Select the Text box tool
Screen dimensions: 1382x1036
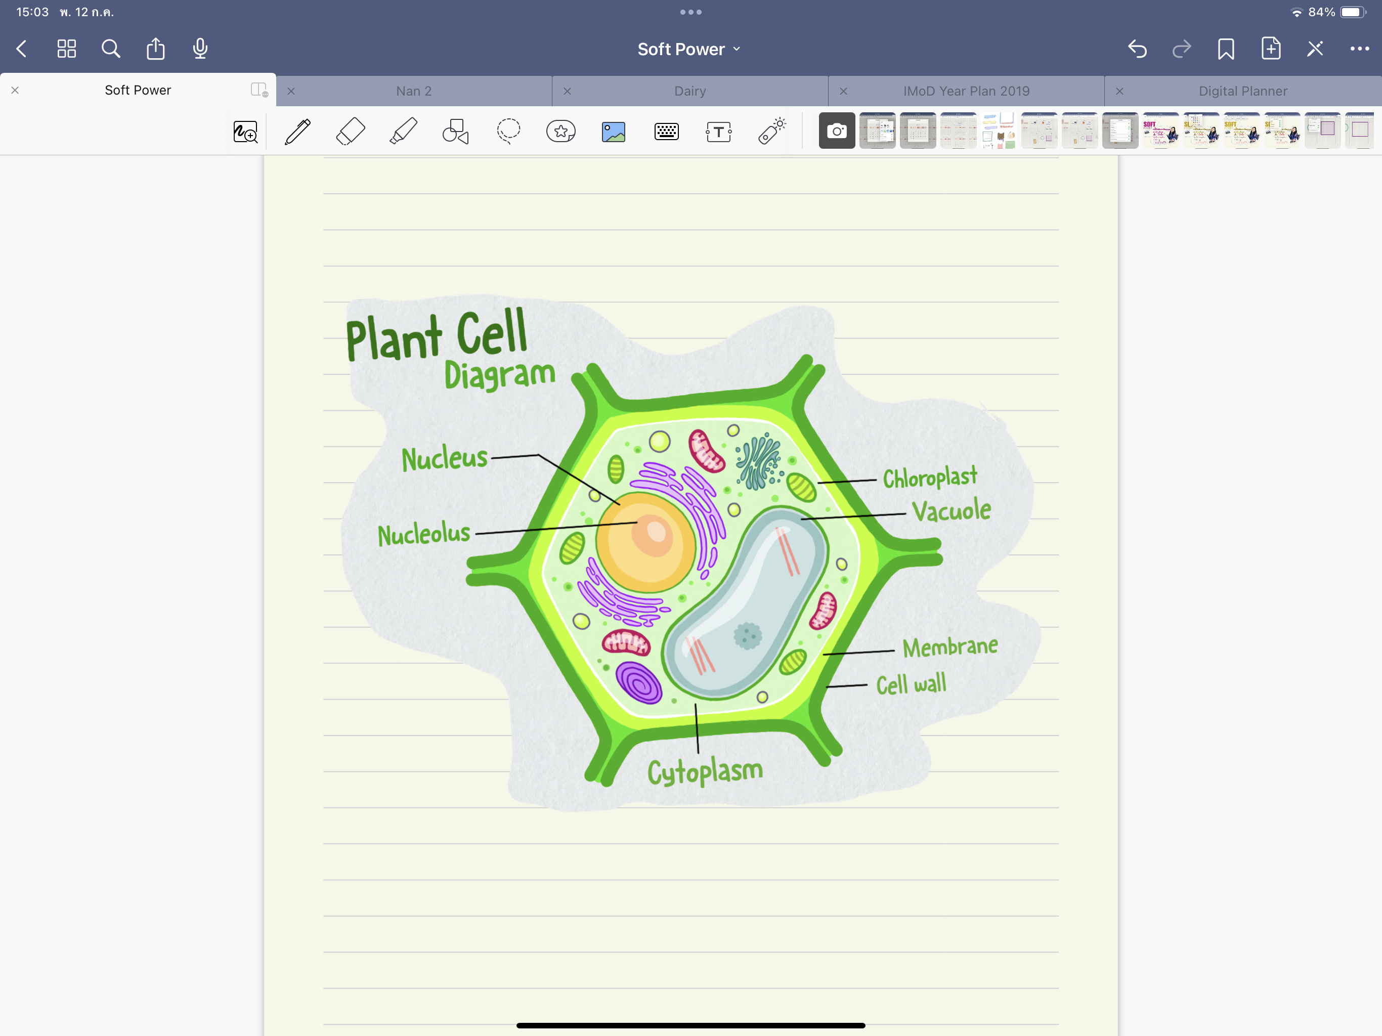tap(718, 132)
